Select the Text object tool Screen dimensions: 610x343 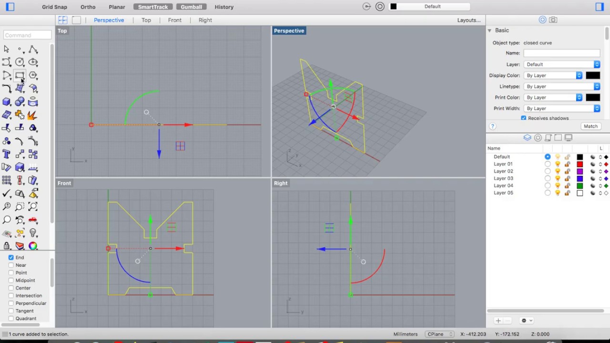tap(6, 154)
